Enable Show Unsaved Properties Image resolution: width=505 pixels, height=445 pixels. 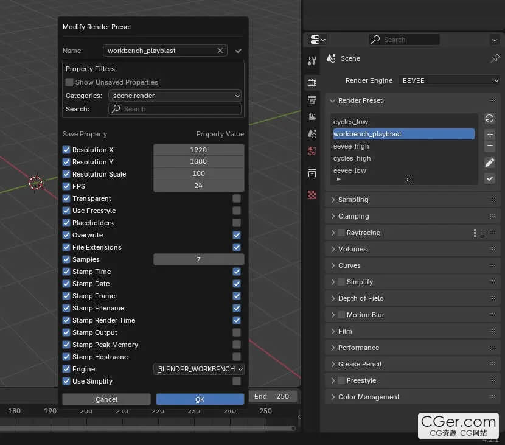[x=69, y=82]
